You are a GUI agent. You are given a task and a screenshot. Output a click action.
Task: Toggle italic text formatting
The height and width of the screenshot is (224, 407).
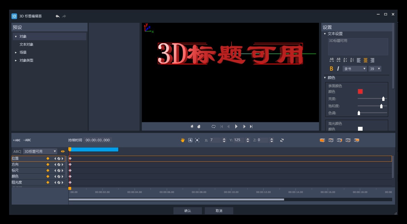tap(338, 69)
